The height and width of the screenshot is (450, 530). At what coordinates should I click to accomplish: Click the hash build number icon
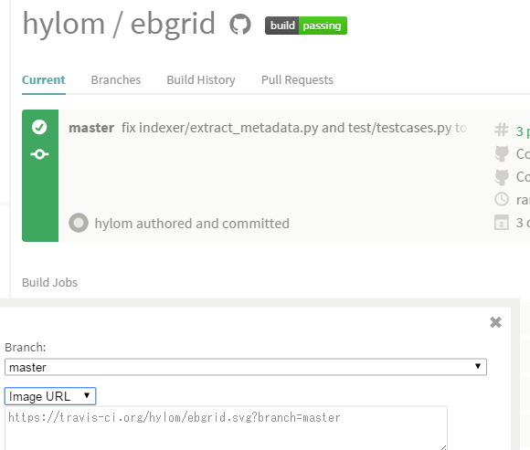tap(502, 131)
